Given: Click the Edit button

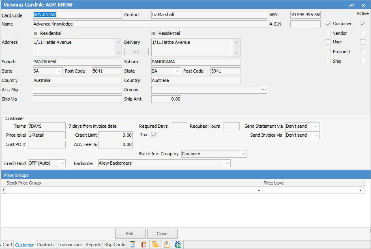Looking at the screenshot, I should click(x=130, y=234).
